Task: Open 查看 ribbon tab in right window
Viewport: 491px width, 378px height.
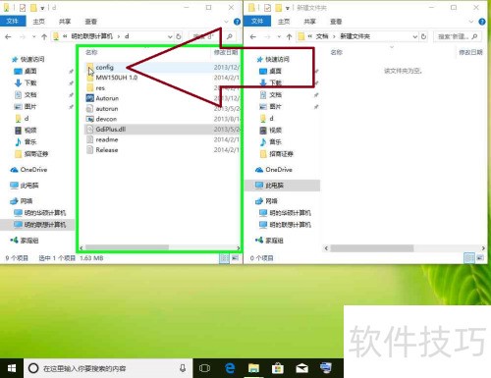Action: pos(336,22)
